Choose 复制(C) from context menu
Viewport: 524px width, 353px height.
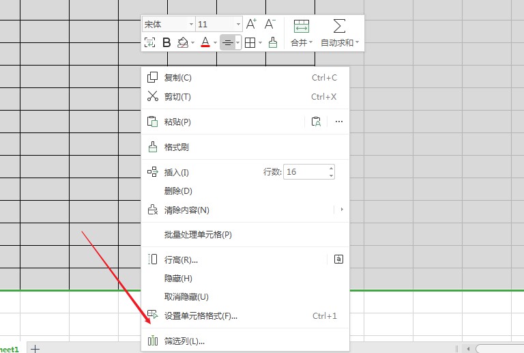[x=246, y=78]
